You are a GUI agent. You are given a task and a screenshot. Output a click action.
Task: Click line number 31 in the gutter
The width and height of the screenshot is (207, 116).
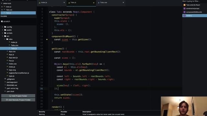41,89
